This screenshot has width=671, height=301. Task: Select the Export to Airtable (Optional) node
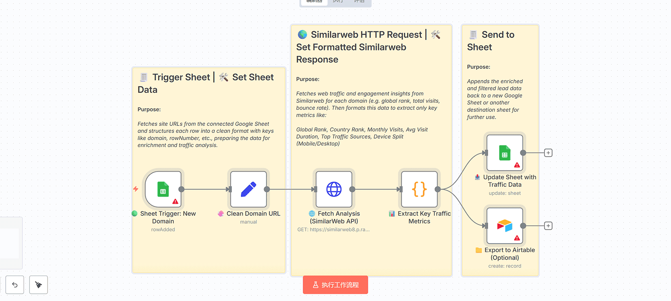[504, 225]
